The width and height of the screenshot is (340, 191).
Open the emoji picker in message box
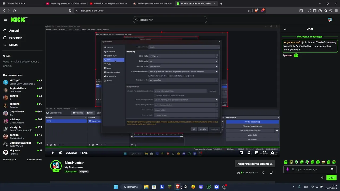coord(332,169)
